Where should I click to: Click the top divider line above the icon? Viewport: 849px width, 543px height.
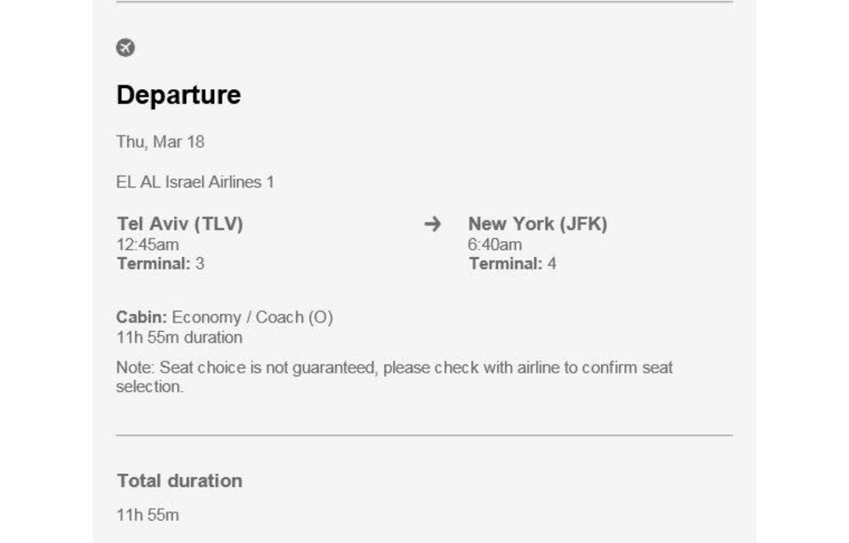tap(424, 2)
